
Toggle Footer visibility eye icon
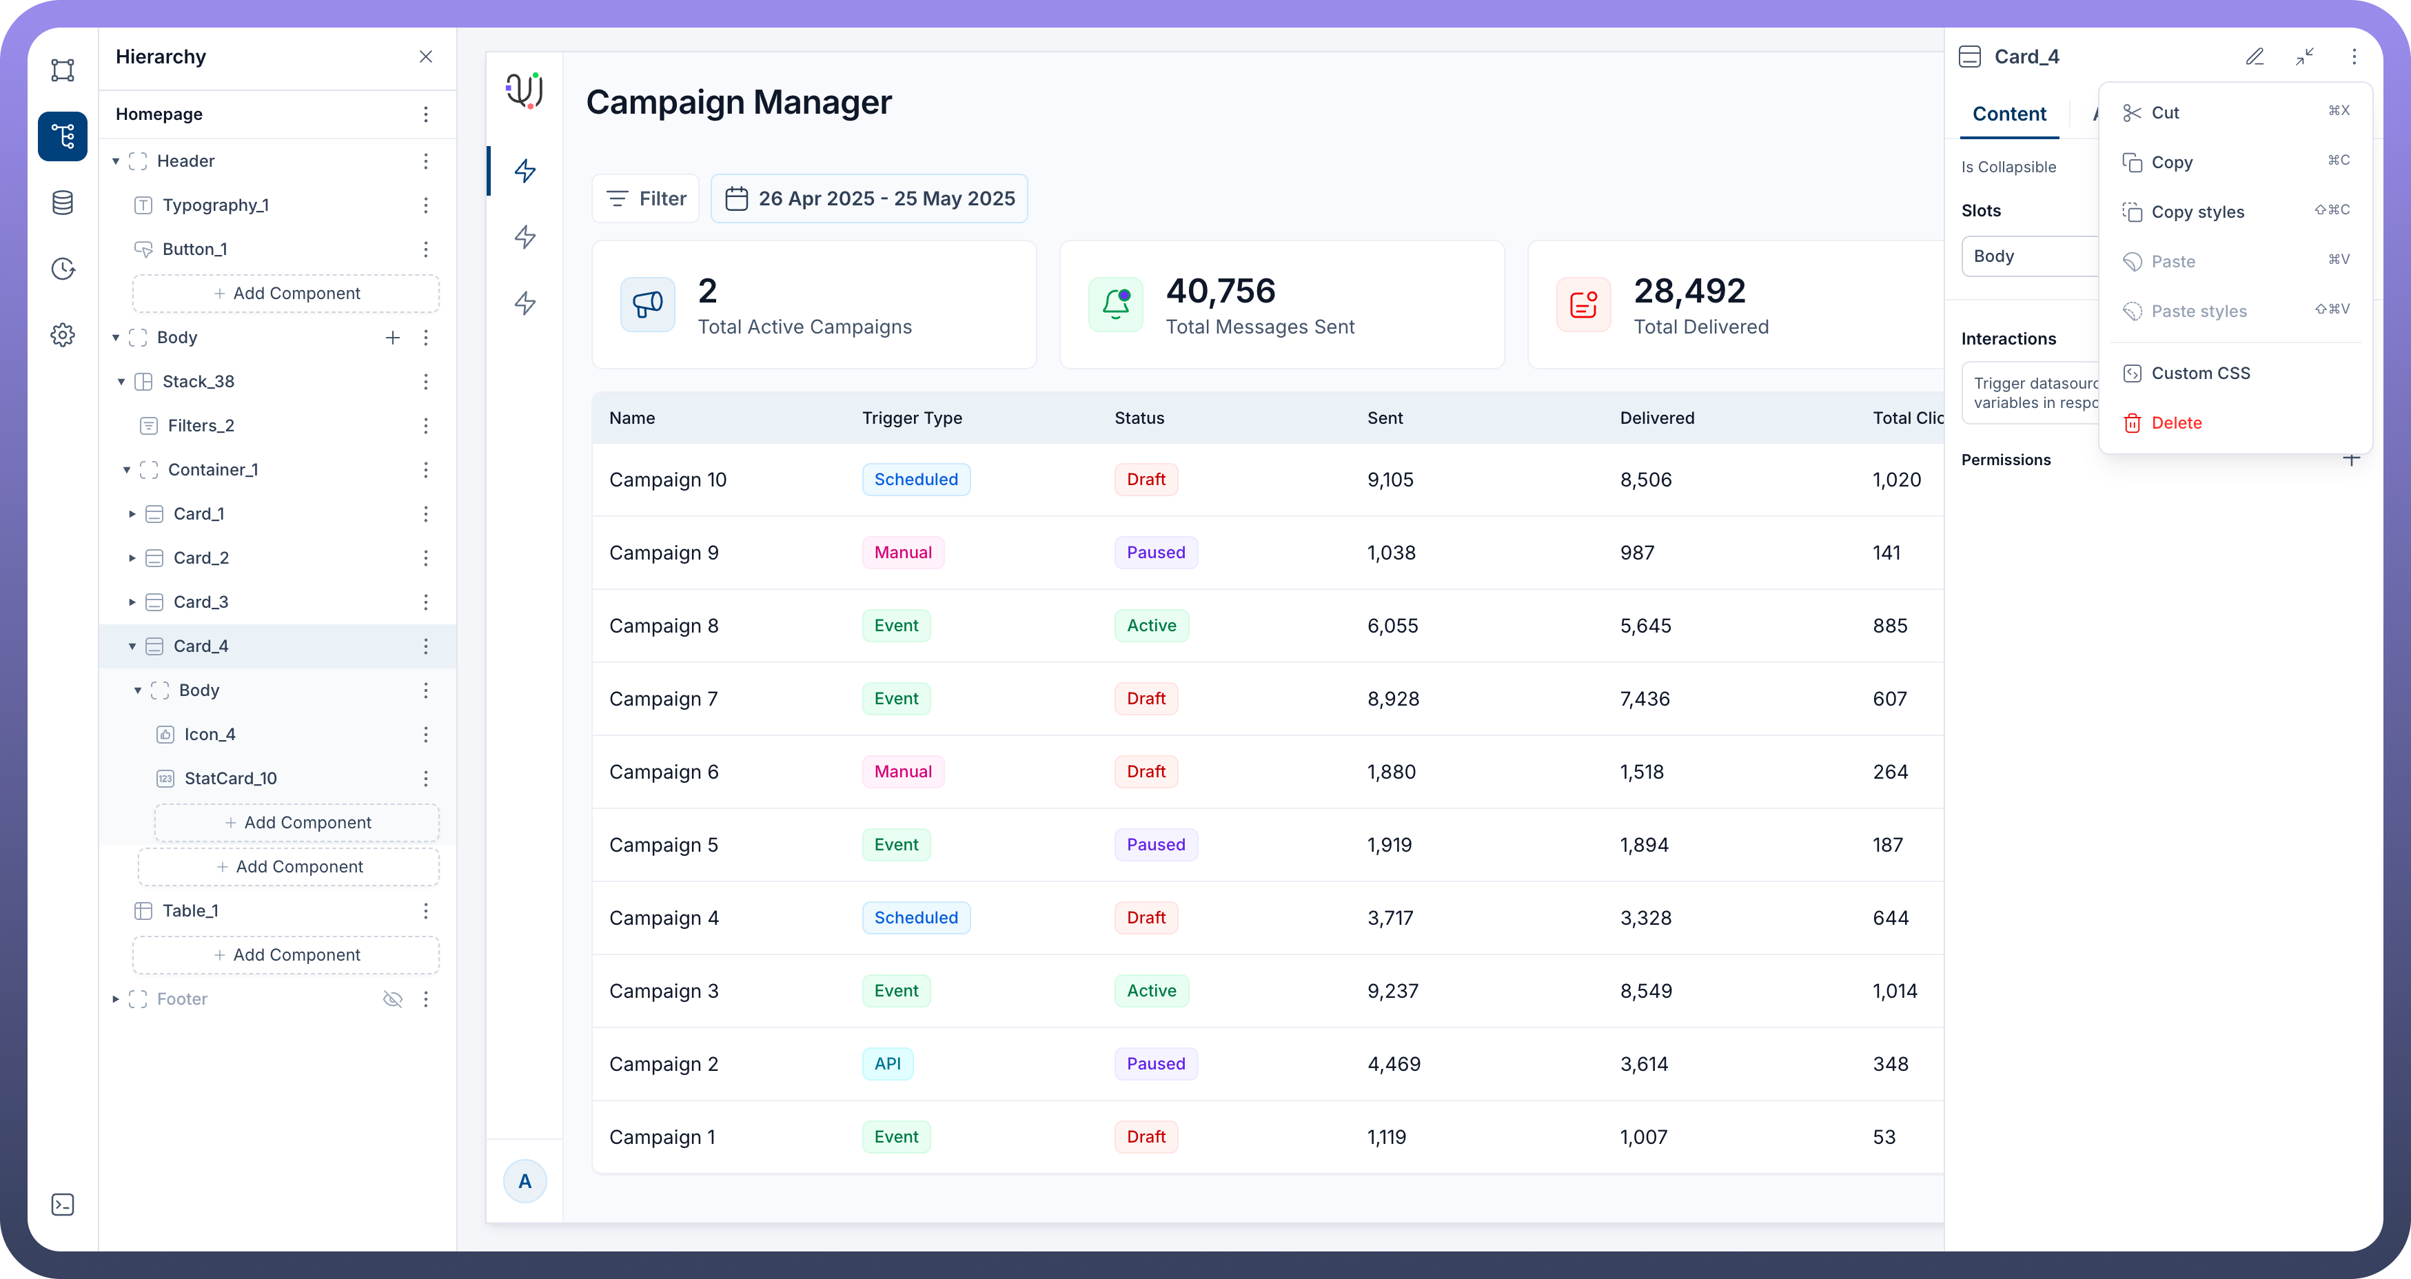393,999
